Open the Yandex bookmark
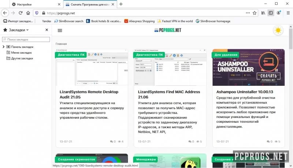This screenshot has height=168, width=293. (47, 21)
